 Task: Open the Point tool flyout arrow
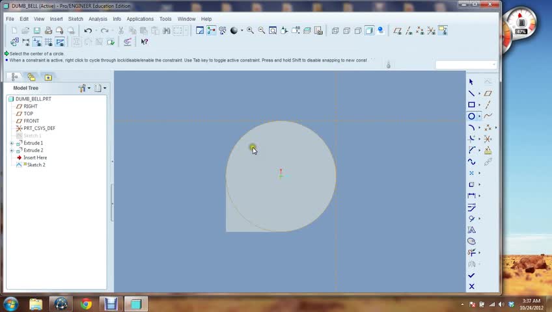point(480,173)
